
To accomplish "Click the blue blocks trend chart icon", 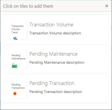I will [15, 38].
